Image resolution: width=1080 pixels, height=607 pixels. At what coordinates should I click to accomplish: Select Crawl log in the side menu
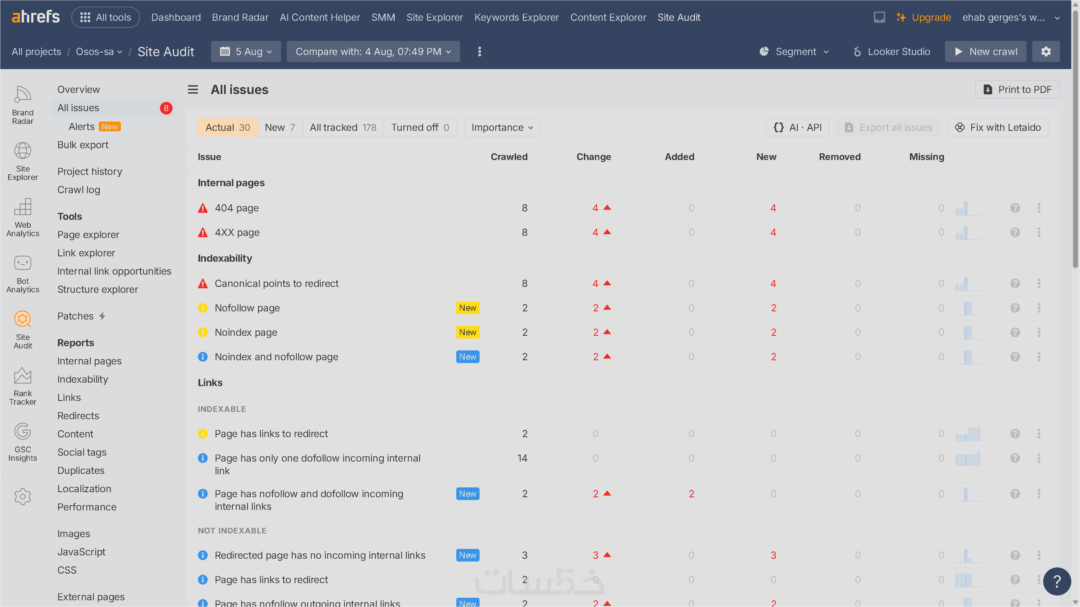click(79, 190)
